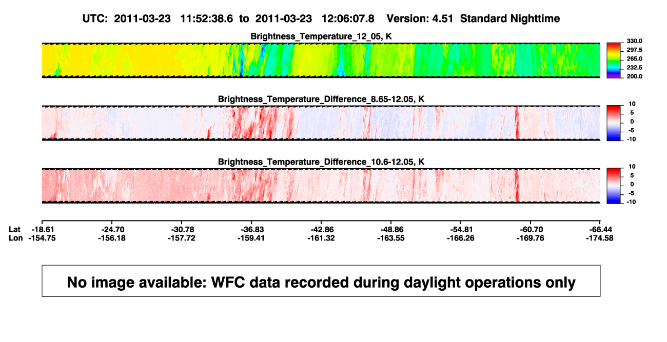This screenshot has height=342, width=667.
Task: Click the 'Lat' axis label
Action: click(x=14, y=229)
